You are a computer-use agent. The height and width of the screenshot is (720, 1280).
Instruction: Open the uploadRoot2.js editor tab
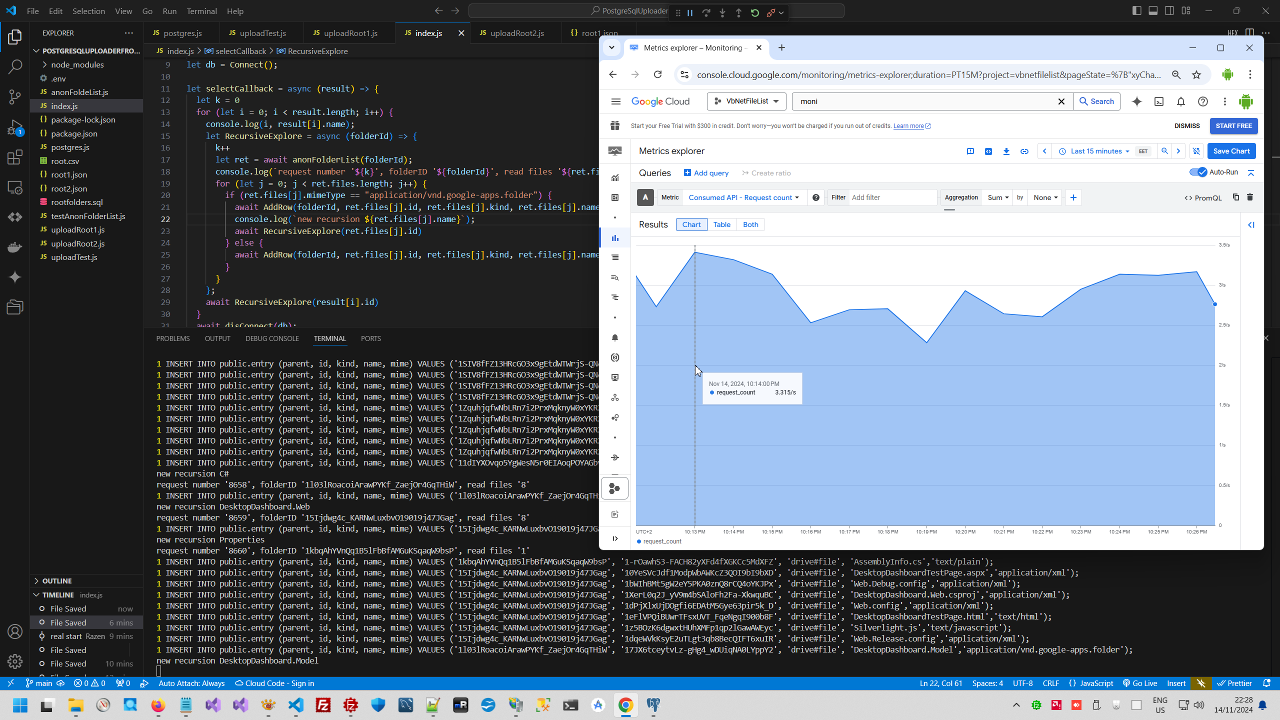click(517, 33)
